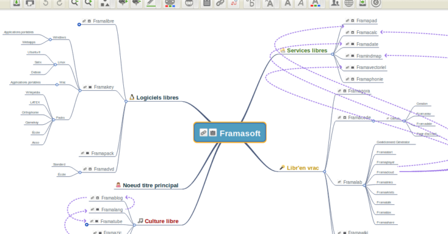This screenshot has width=448, height=234.
Task: Collapse the Logiciels libres branch
Action: (126, 101)
